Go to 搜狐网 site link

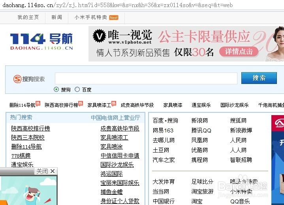click(x=238, y=121)
